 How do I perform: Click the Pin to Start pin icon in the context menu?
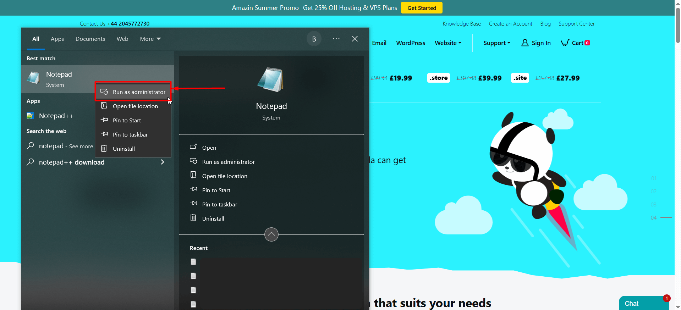[104, 120]
